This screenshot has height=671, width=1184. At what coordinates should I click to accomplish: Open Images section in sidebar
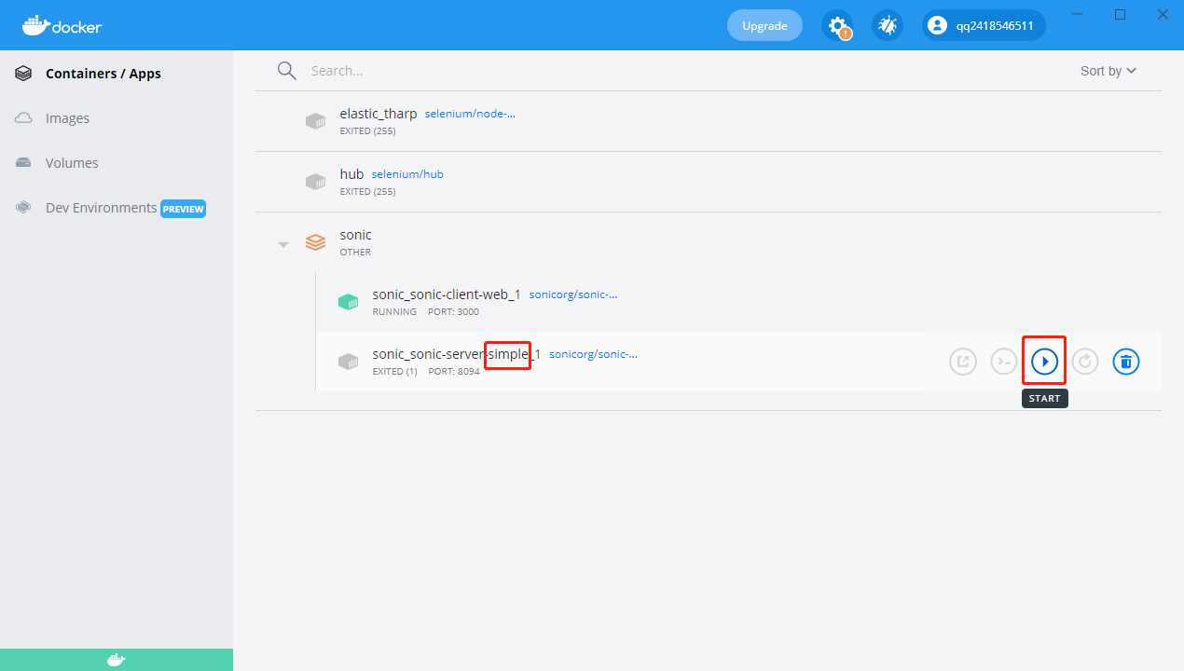pos(67,118)
